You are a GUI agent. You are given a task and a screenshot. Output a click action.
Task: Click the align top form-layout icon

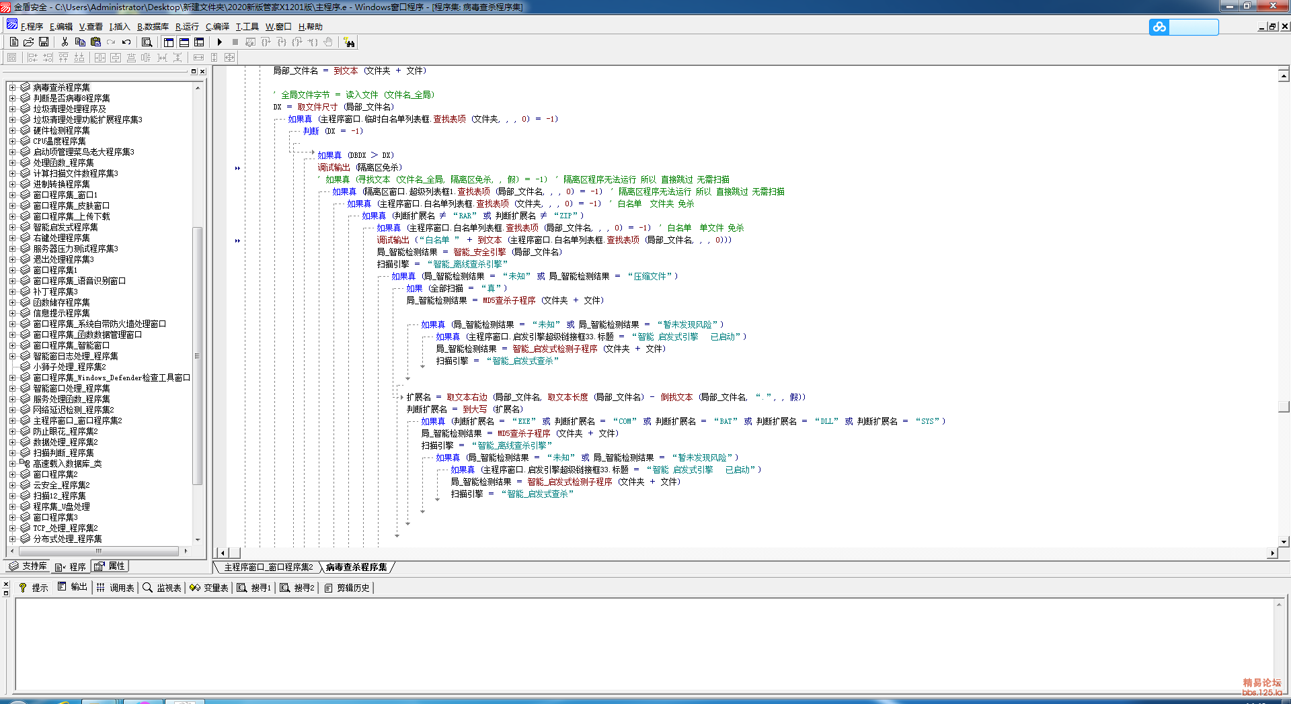(63, 58)
